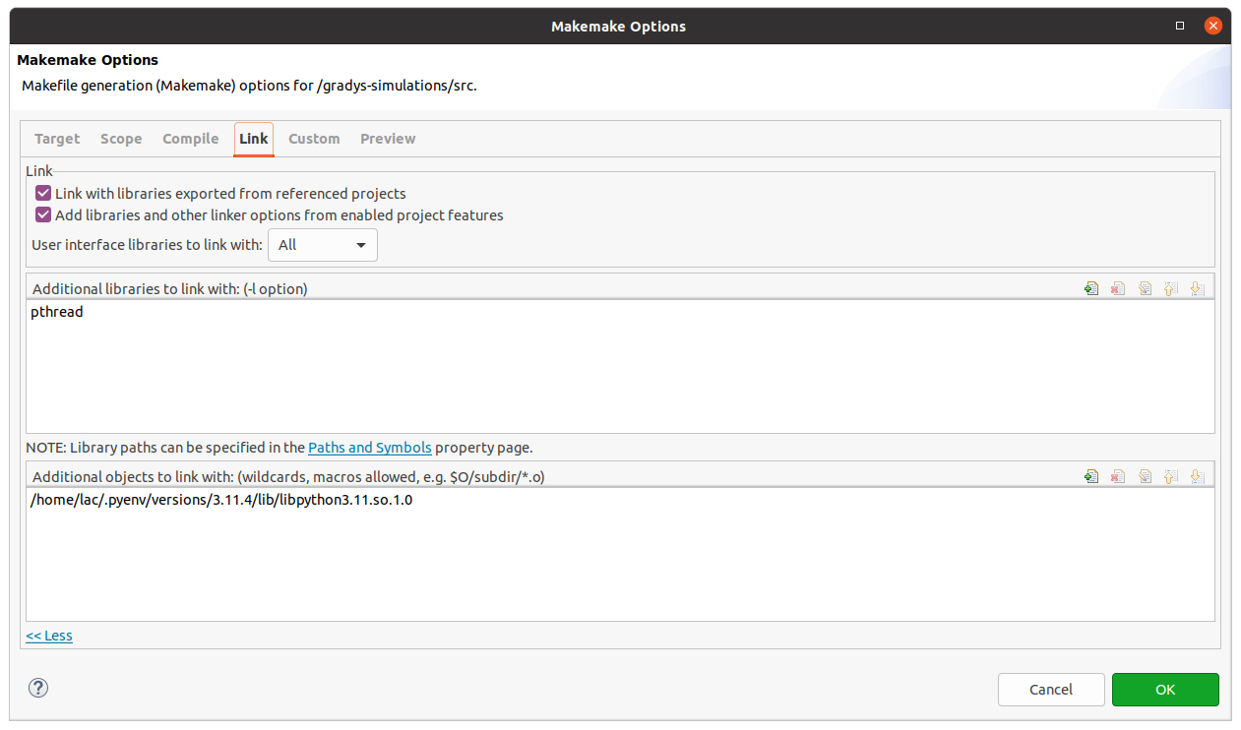Viewport: 1241px width, 730px height.
Task: Switch to the Compile tab
Action: point(191,139)
